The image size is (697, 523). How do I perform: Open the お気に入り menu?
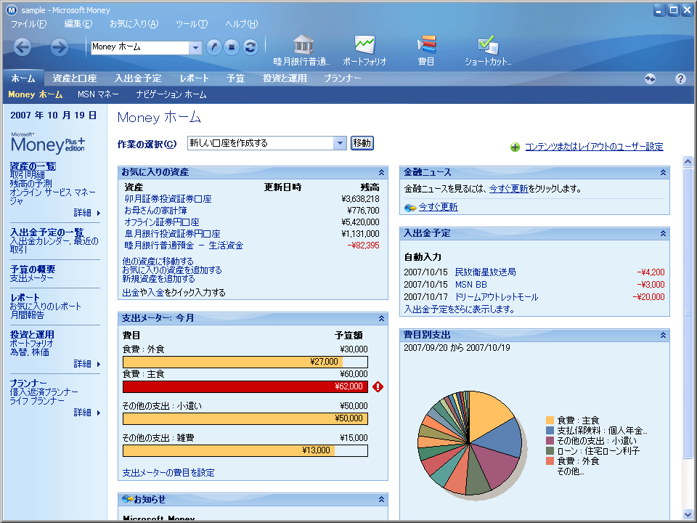[x=134, y=24]
